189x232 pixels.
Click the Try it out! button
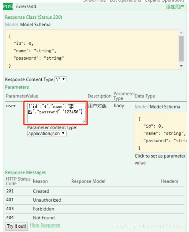click(17, 226)
